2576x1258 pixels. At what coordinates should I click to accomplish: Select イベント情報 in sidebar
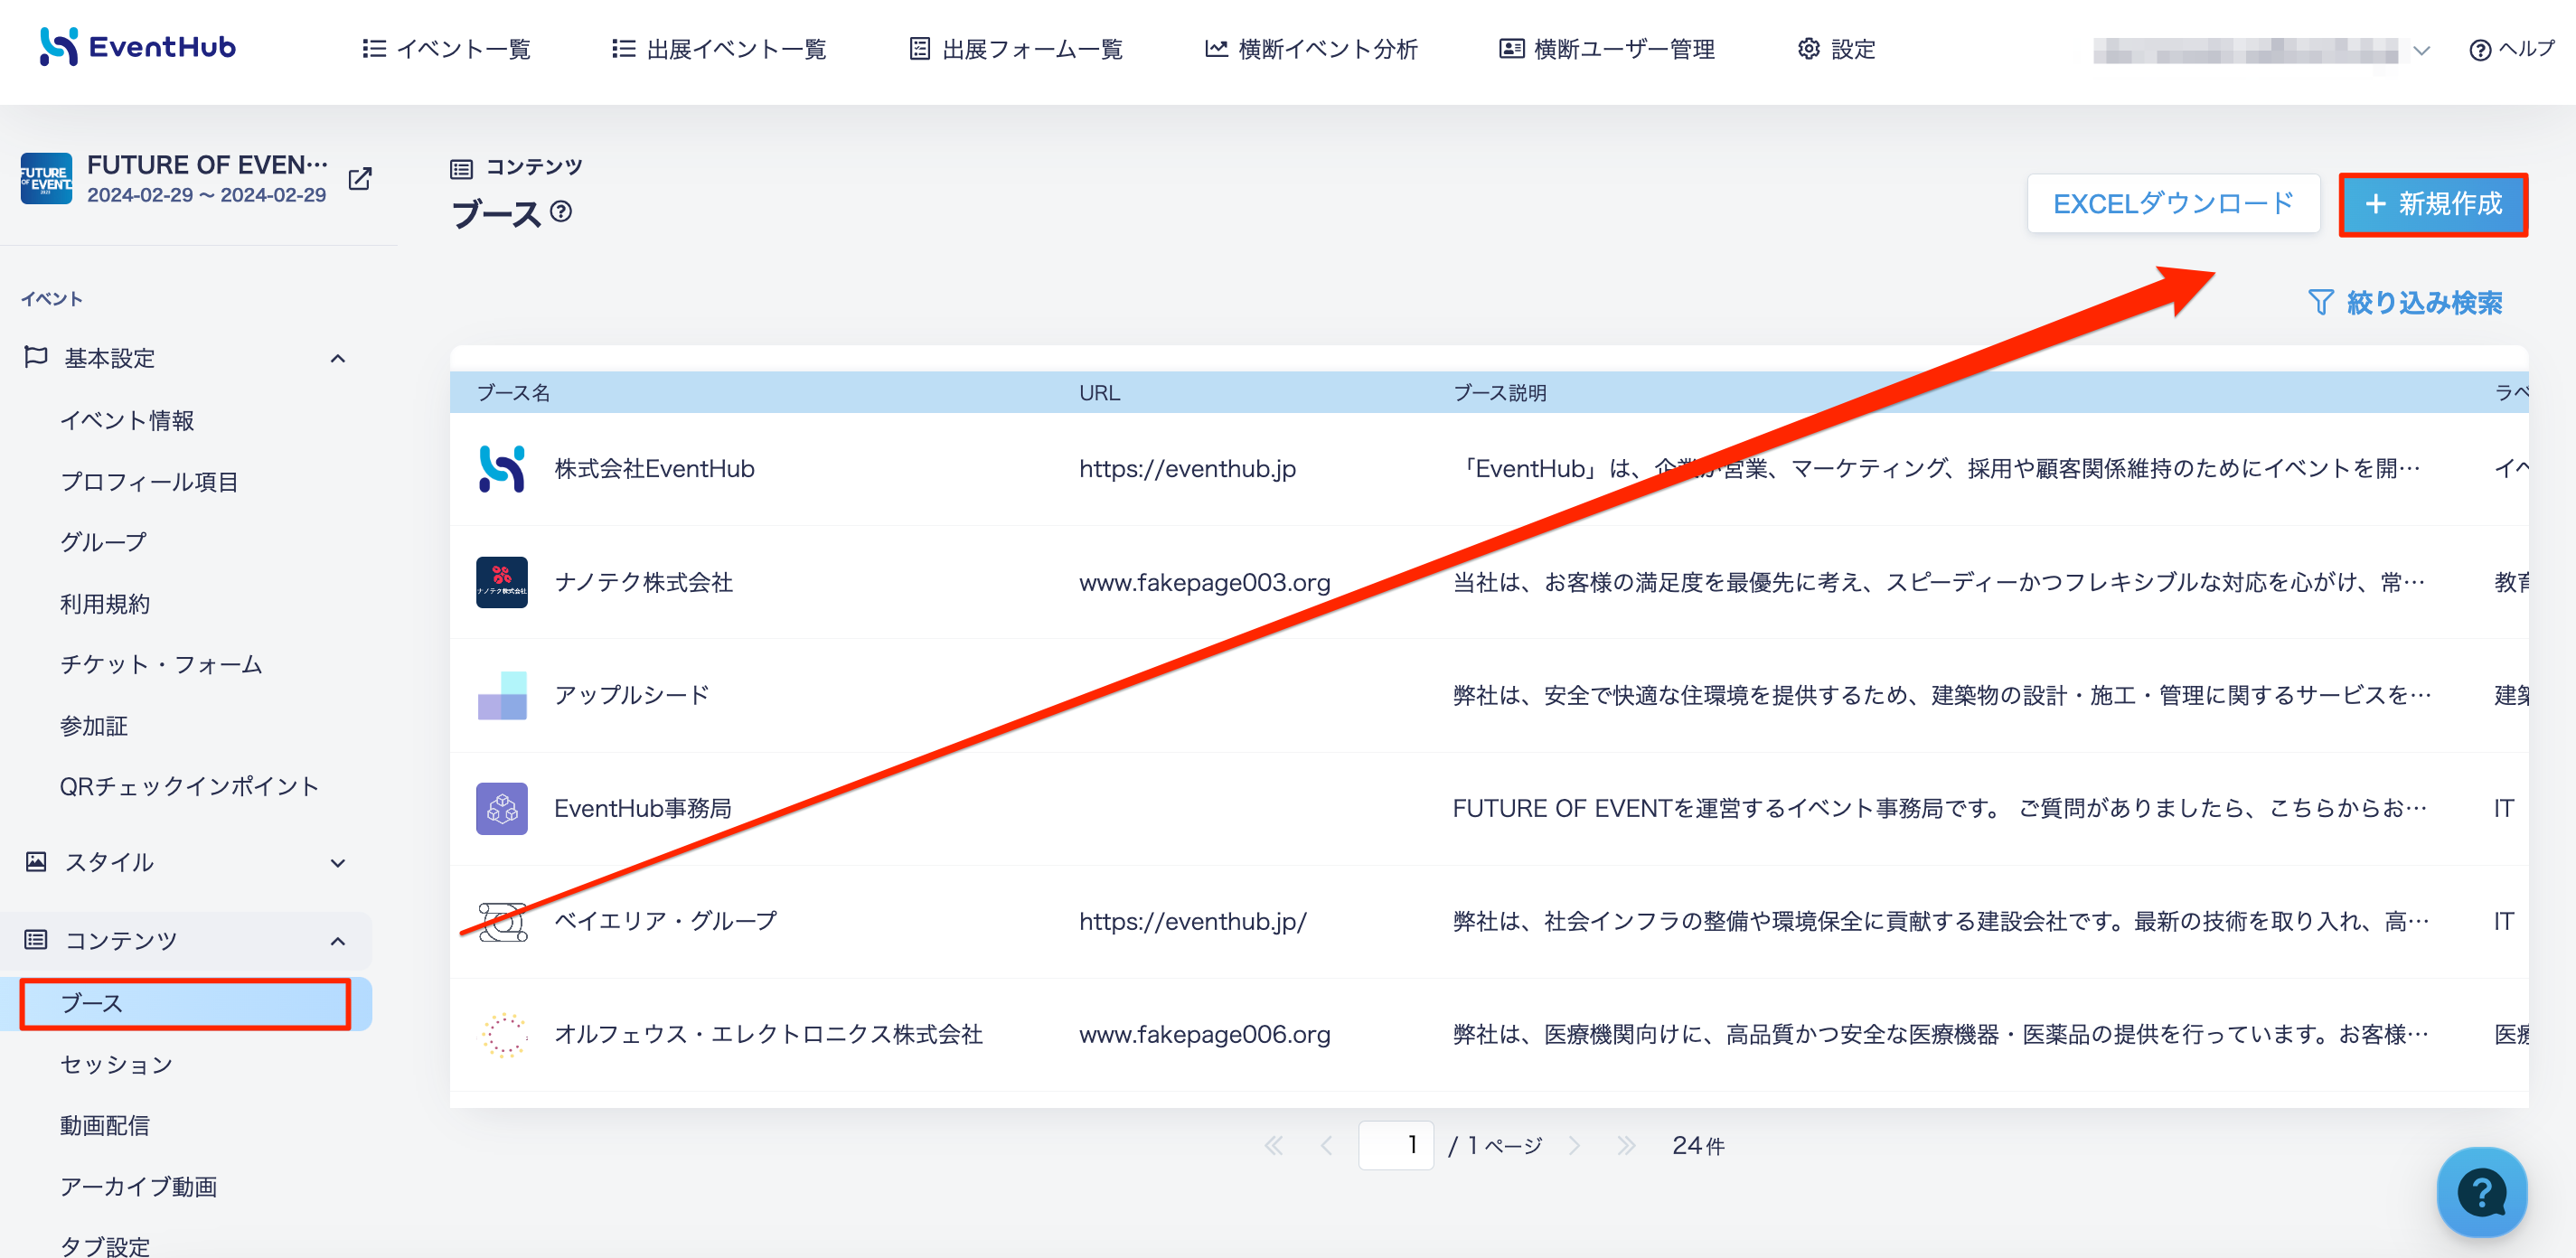click(127, 420)
